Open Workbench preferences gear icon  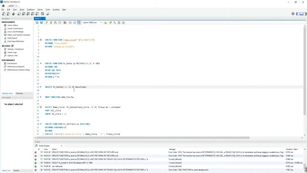click(x=293, y=14)
